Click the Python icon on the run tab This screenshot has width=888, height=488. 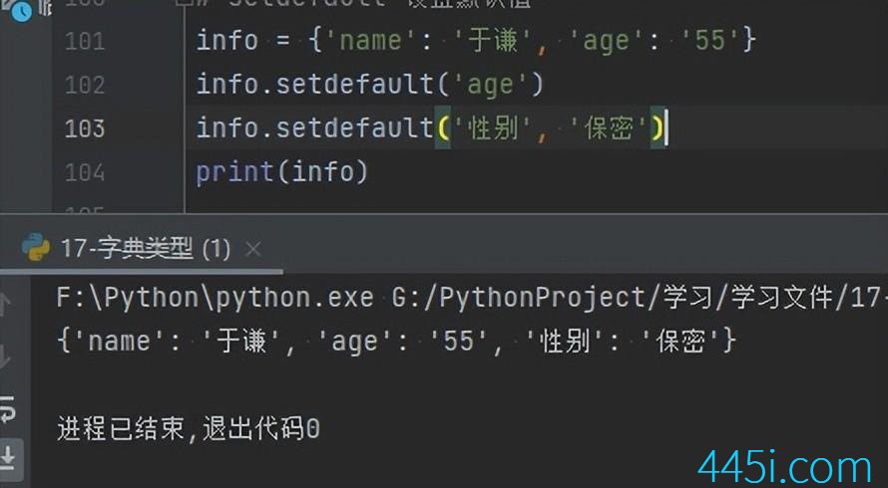tap(36, 248)
